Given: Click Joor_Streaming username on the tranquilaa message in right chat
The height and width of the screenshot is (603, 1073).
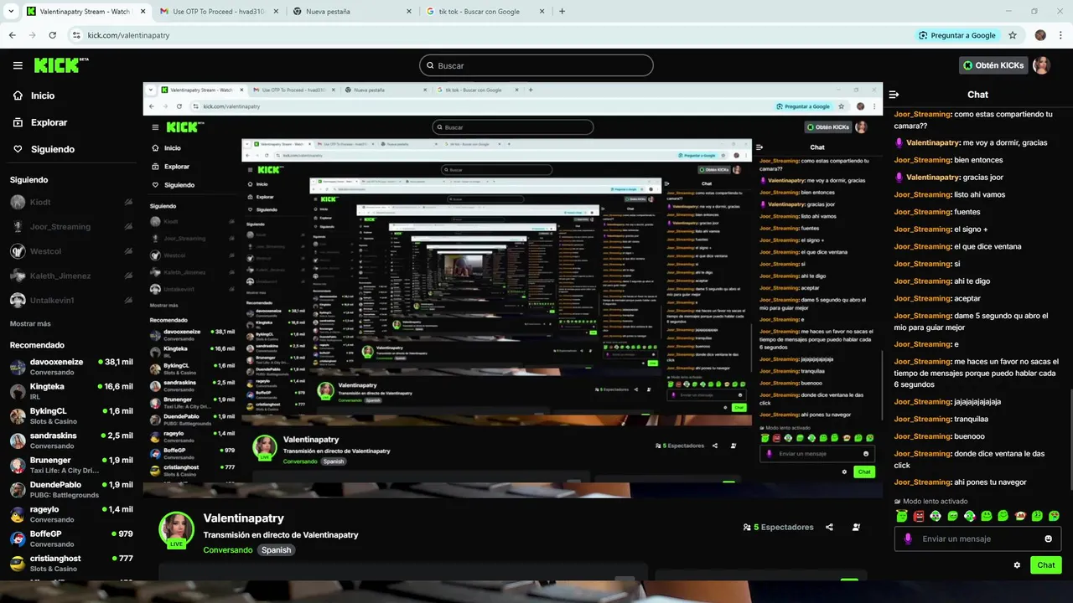Looking at the screenshot, I should click(922, 419).
